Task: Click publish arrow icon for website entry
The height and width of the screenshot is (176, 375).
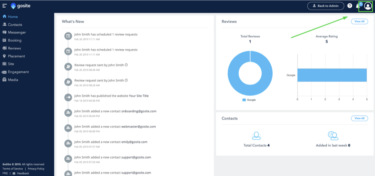Action: (x=68, y=97)
